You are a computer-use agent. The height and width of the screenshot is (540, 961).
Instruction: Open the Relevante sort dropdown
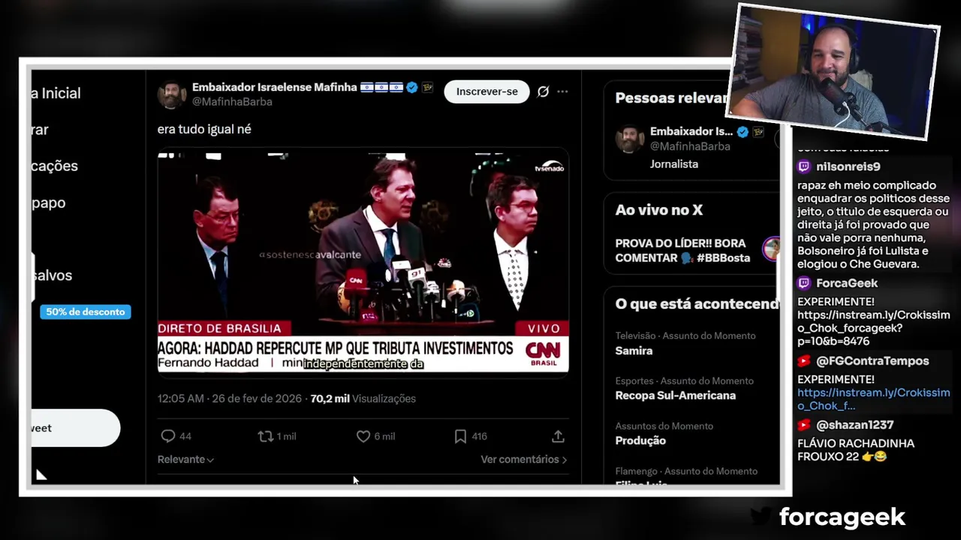[185, 459]
